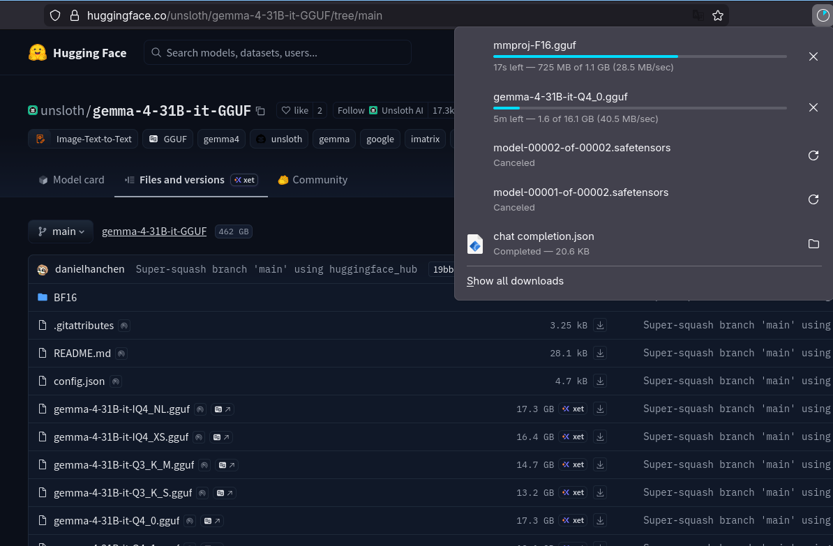The image size is (833, 546).
Task: Download .gitattributes via its download icon
Action: [600, 325]
